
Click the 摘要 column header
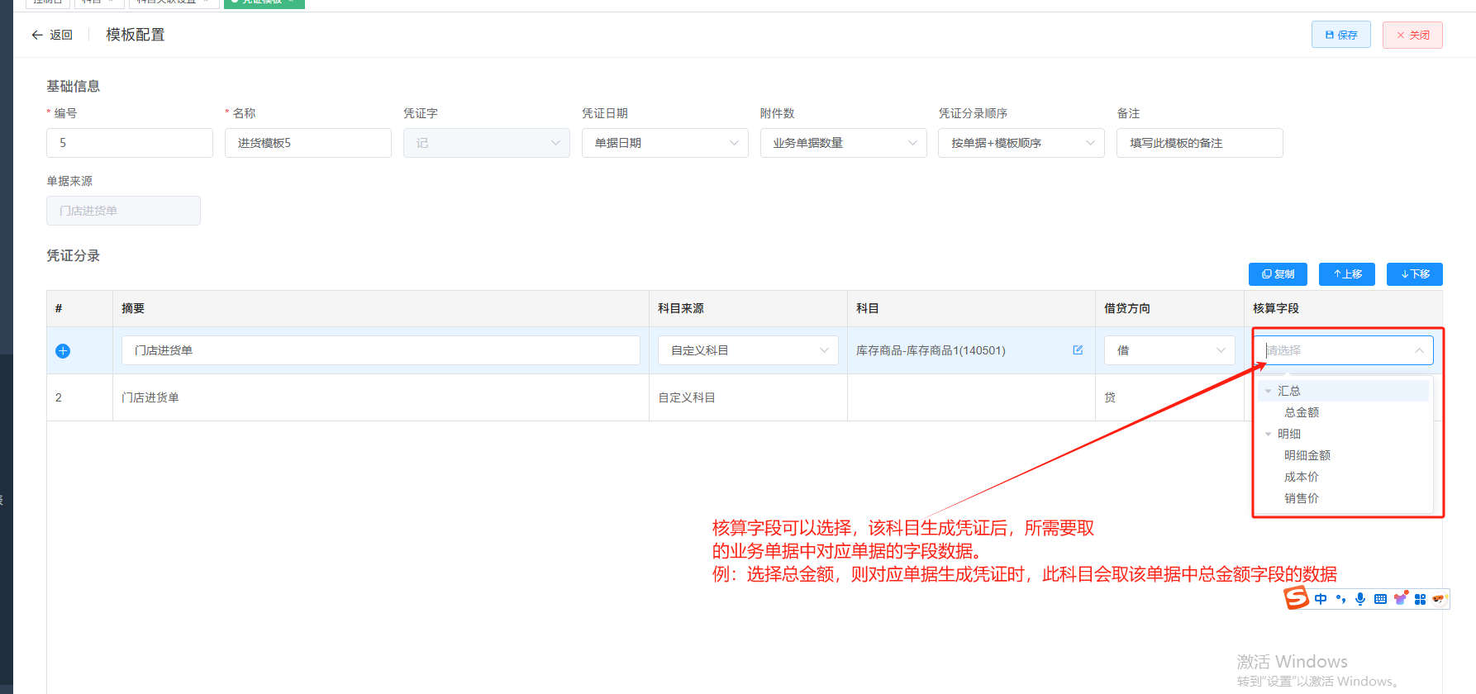(133, 308)
